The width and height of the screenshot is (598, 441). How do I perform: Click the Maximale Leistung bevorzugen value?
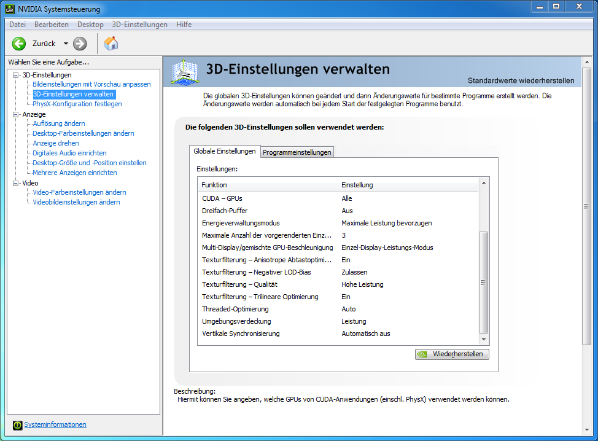[x=387, y=223]
